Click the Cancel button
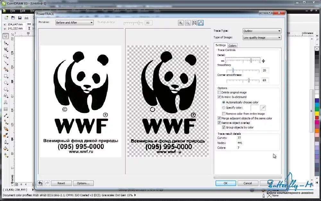 point(247,183)
